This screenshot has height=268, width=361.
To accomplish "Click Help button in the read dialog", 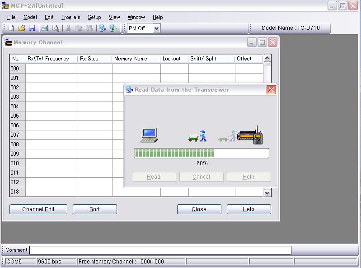I will pyautogui.click(x=248, y=177).
